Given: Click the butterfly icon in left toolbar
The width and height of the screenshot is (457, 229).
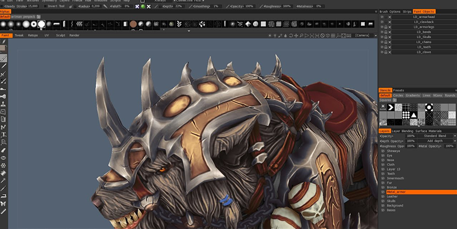Looking at the screenshot, I should pyautogui.click(x=3, y=203).
